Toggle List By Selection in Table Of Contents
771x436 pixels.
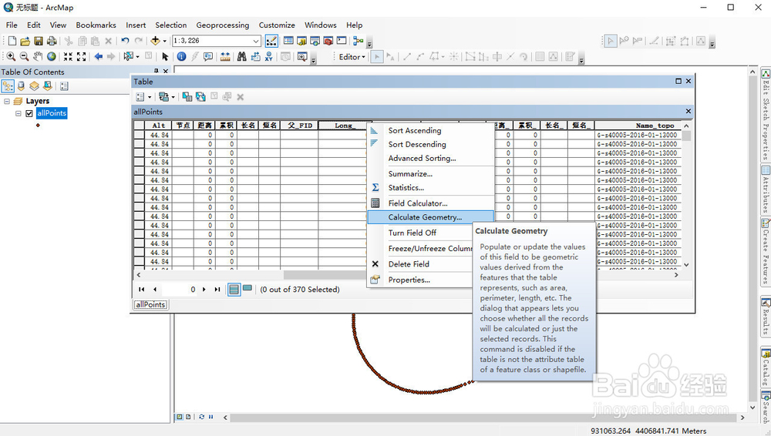pyautogui.click(x=47, y=86)
